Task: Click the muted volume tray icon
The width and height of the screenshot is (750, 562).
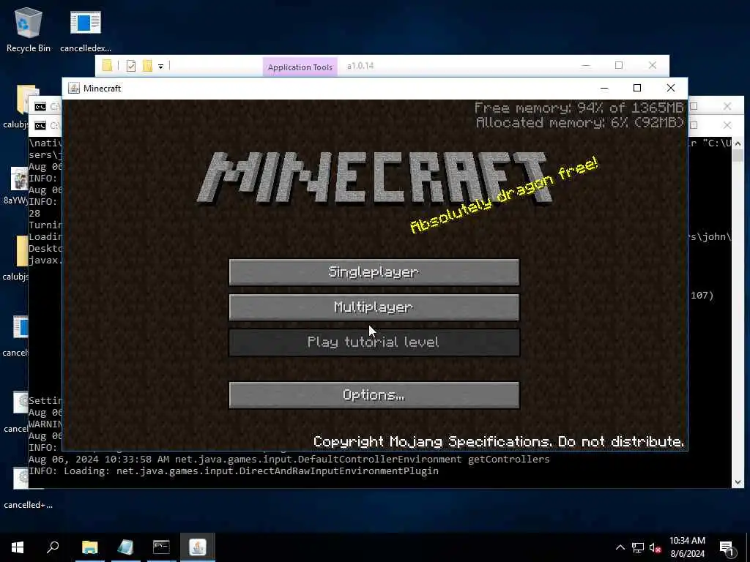Action: point(656,547)
